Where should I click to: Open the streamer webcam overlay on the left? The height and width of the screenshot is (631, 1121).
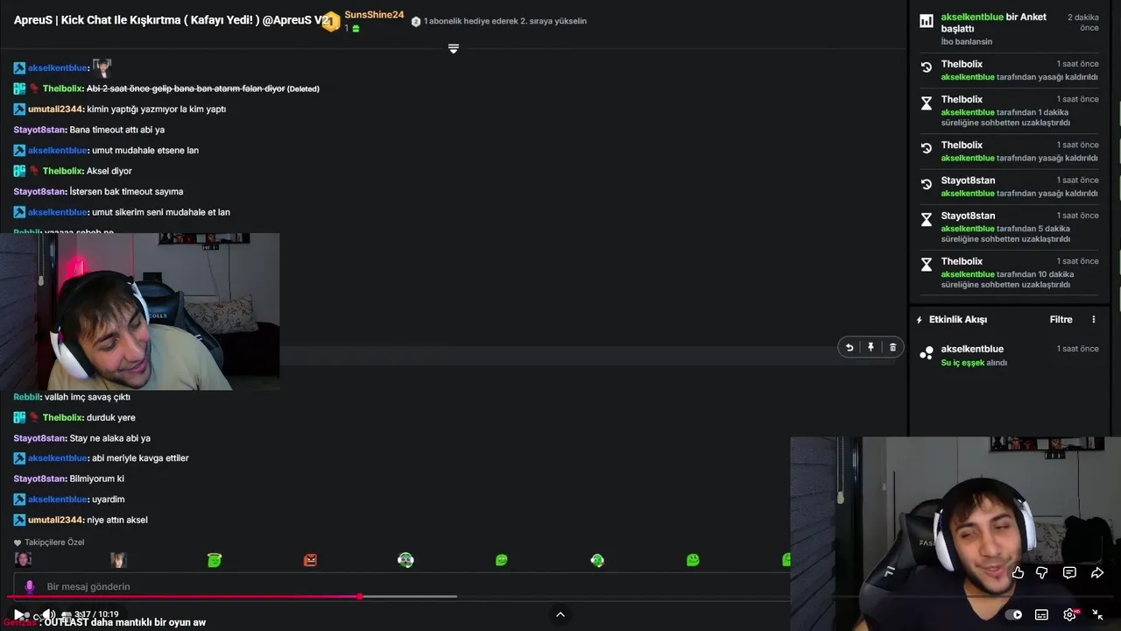coord(140,311)
